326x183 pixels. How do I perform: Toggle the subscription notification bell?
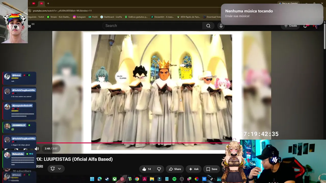coord(53,169)
